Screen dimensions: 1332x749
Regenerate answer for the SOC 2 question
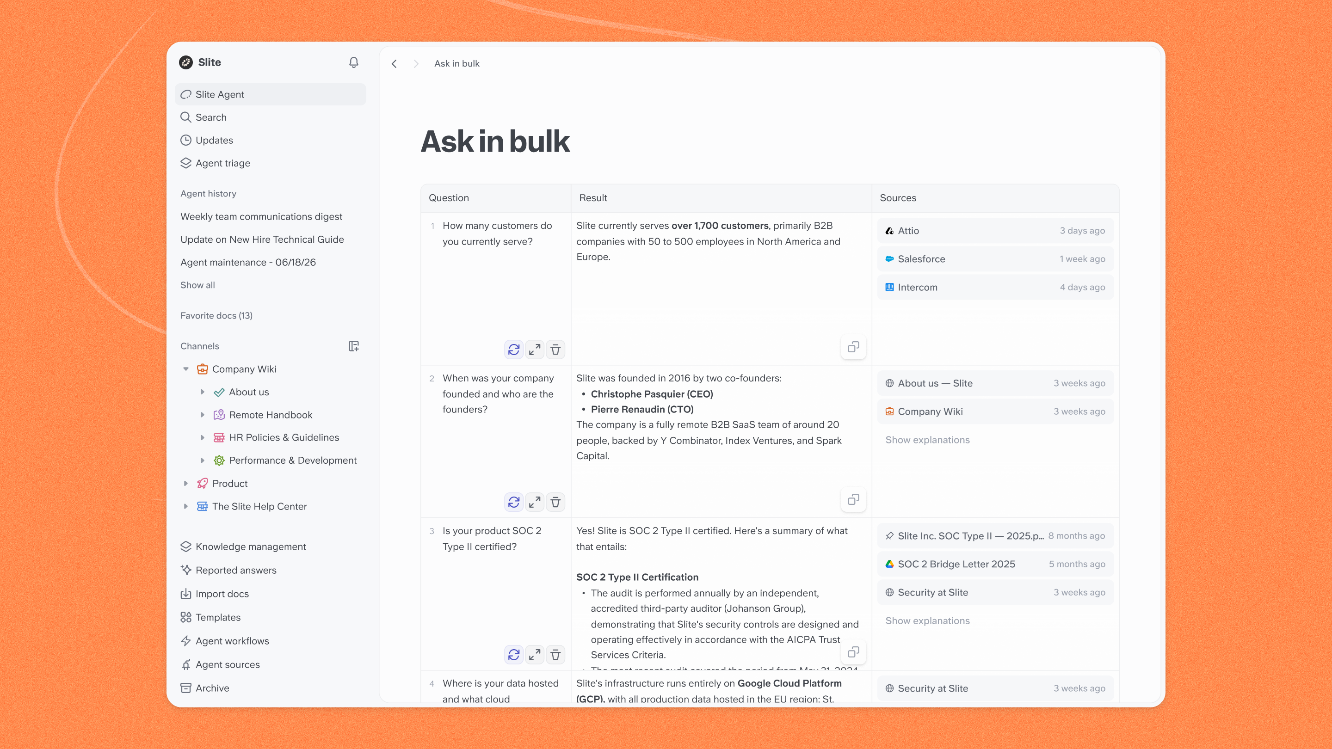513,654
